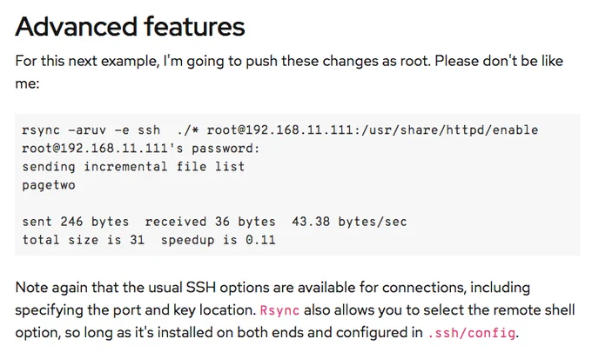Click the word SSH in the note paragraph
This screenshot has height=359, width=592.
coord(200,288)
